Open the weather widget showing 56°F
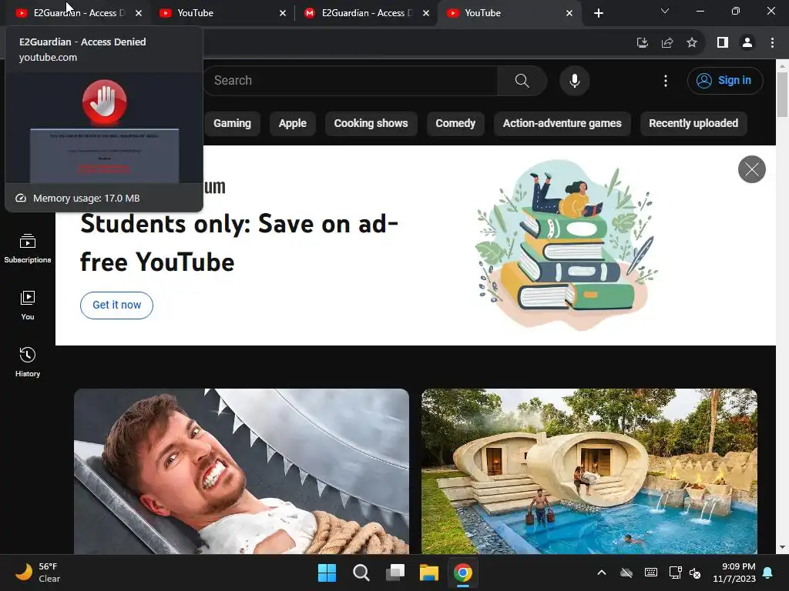This screenshot has width=789, height=591. [x=39, y=573]
